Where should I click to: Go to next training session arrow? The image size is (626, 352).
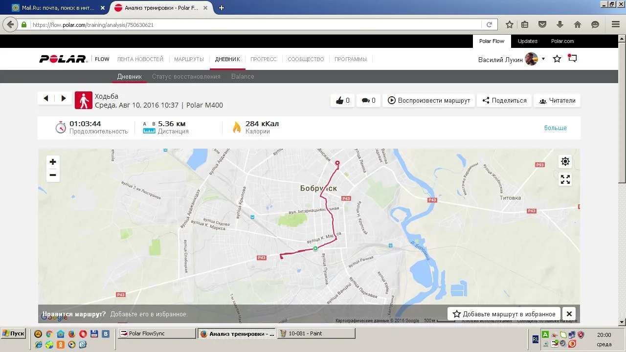tap(63, 98)
